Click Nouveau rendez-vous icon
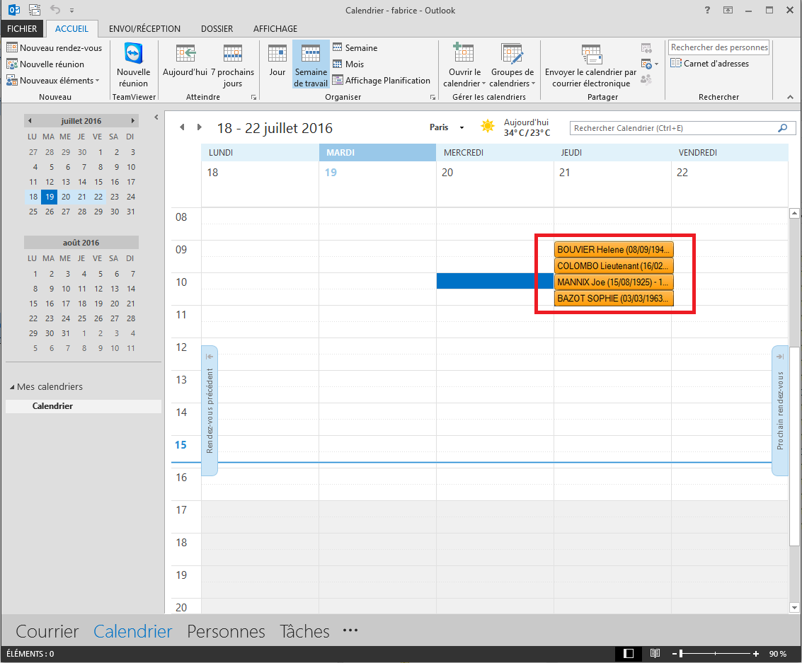Screen dimensions: 802x663 [x=12, y=48]
